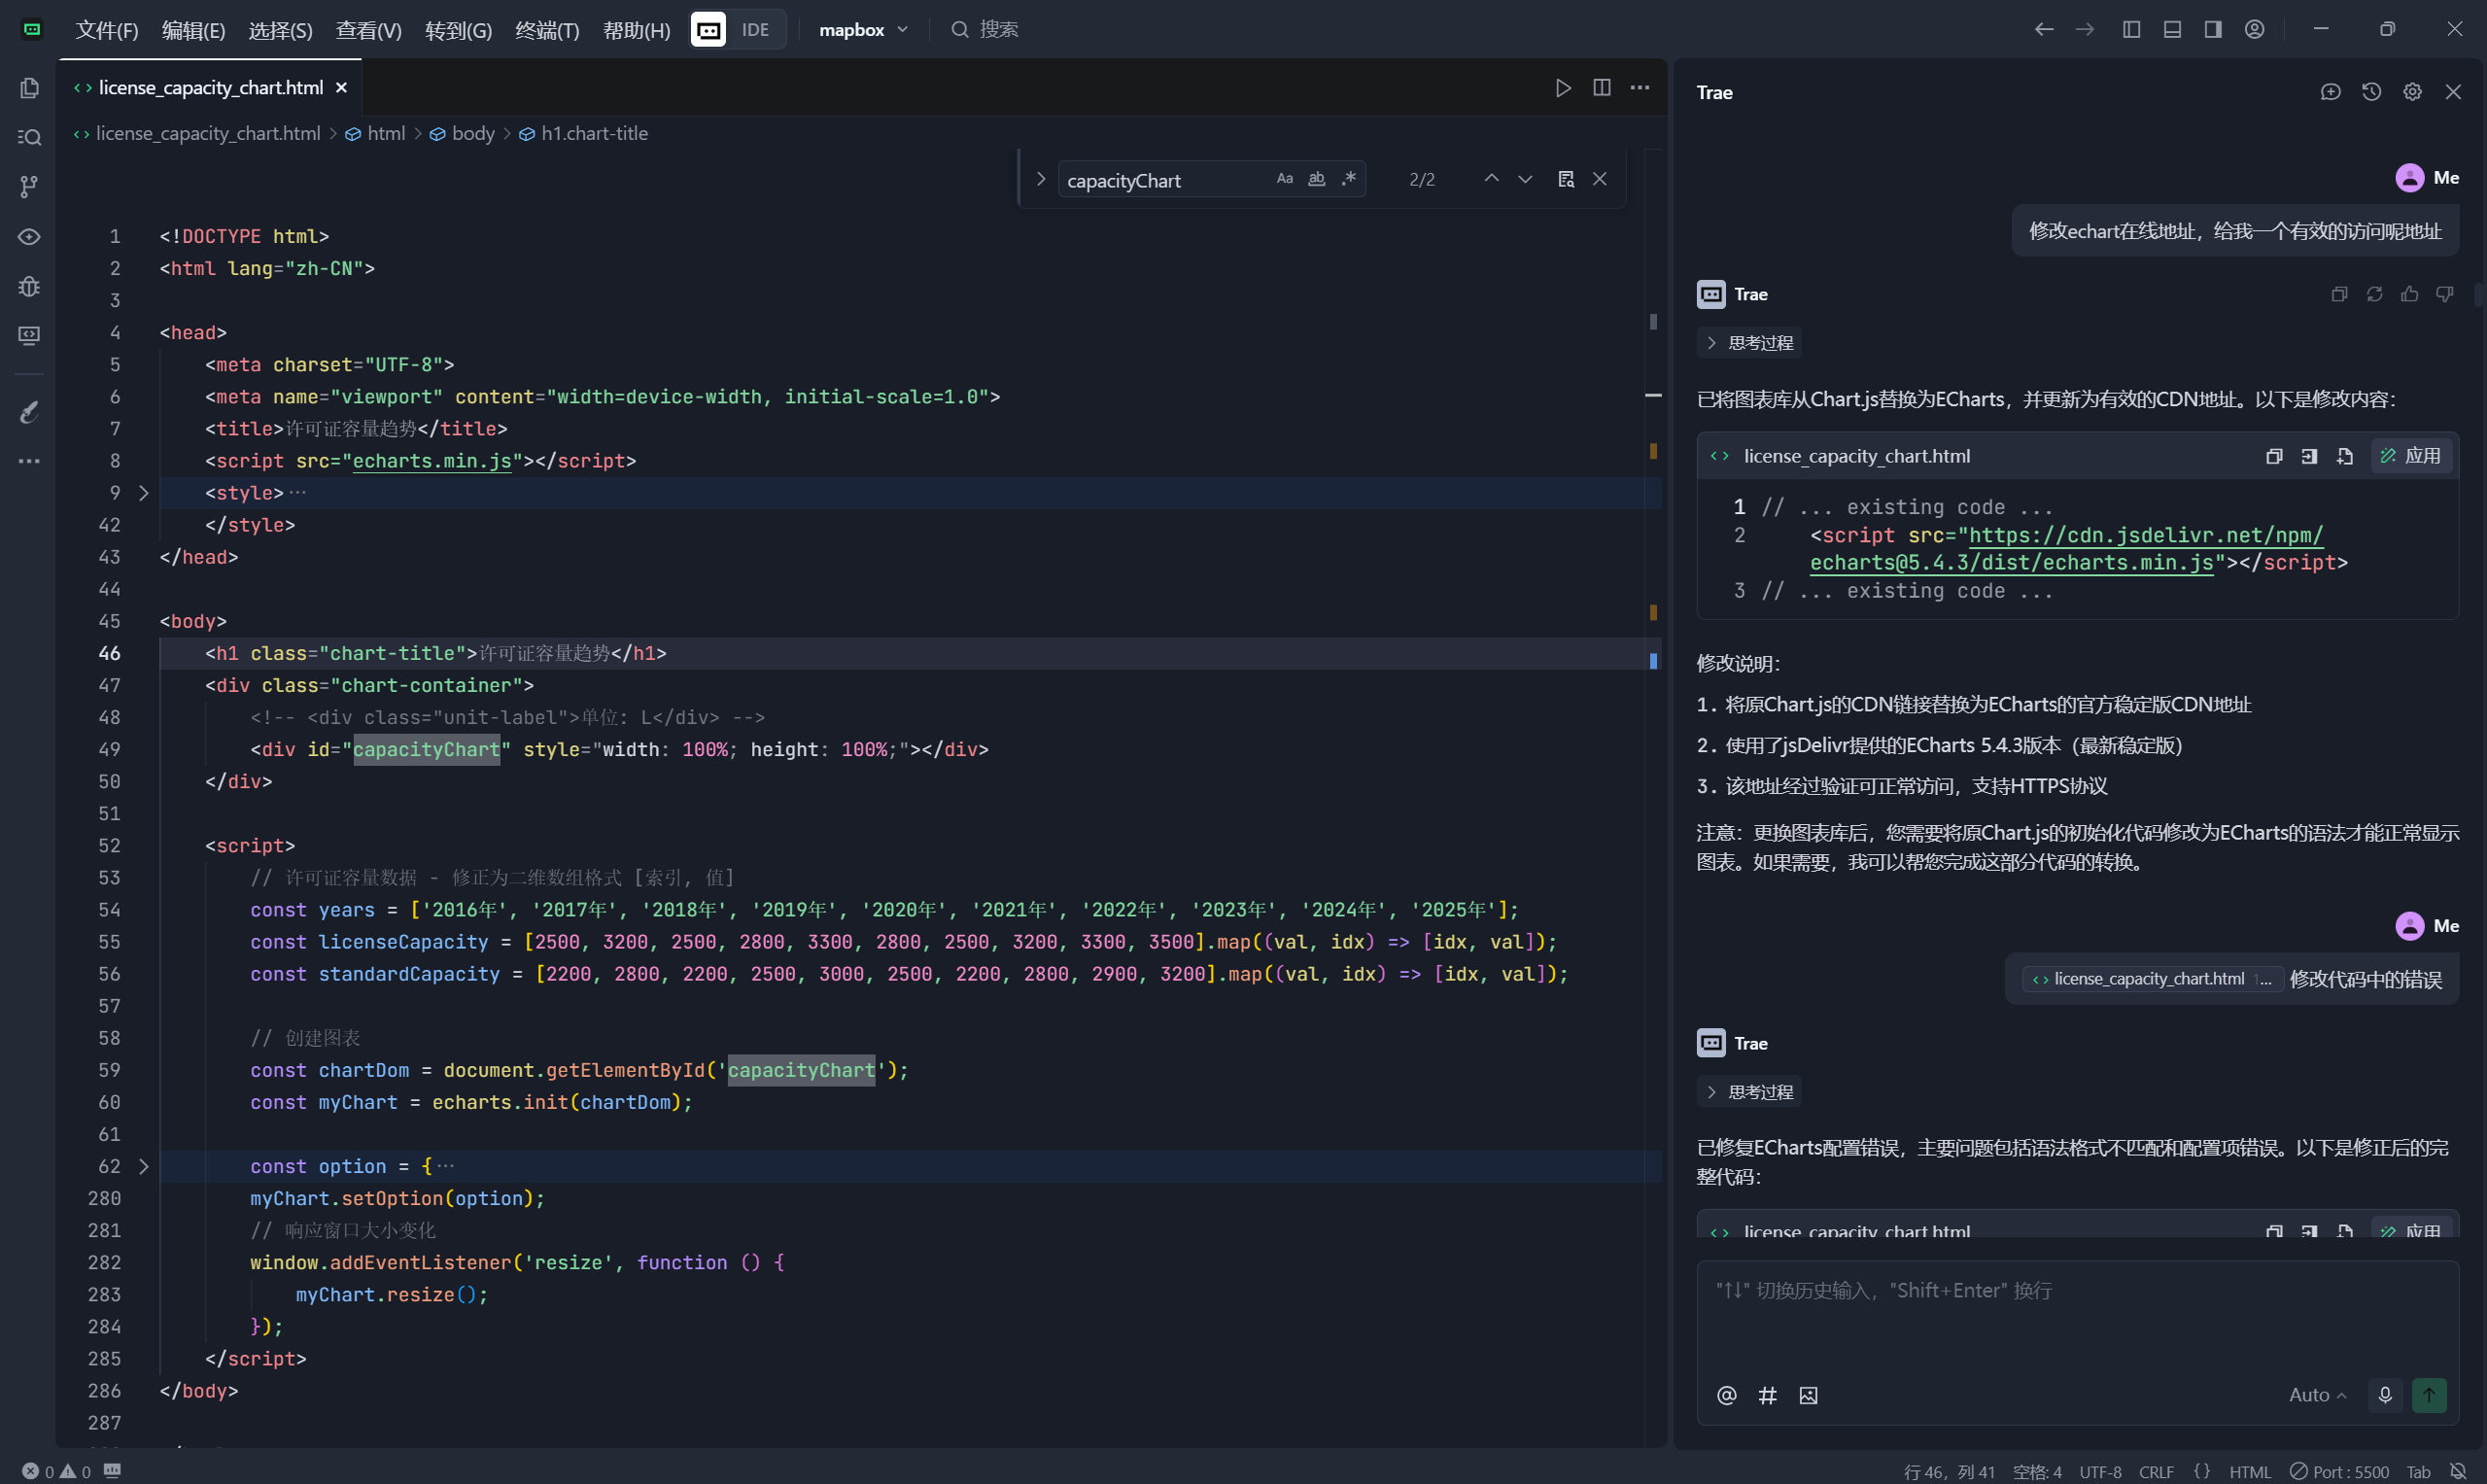Toggle Match Whole Word in find widget
The height and width of the screenshot is (1484, 2487).
[x=1316, y=179]
